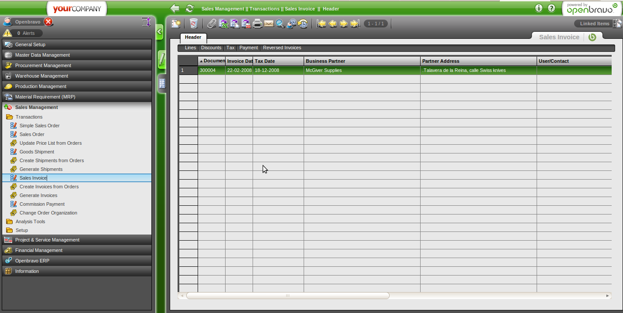Image resolution: width=623 pixels, height=313 pixels.
Task: Click the horizontal grid scrollbar
Action: pos(288,296)
